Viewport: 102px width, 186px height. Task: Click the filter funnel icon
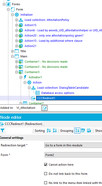3,131
